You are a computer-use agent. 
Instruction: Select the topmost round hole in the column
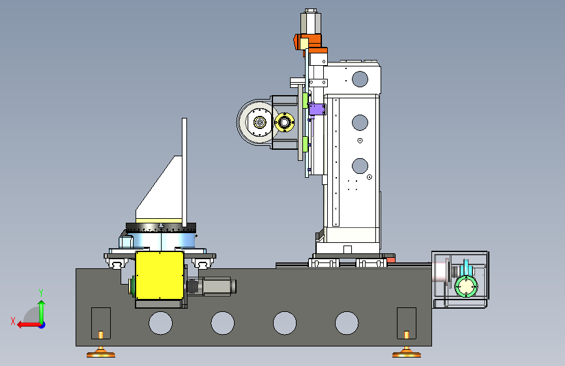point(360,79)
